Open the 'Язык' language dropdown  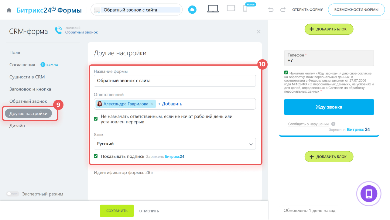pyautogui.click(x=175, y=144)
